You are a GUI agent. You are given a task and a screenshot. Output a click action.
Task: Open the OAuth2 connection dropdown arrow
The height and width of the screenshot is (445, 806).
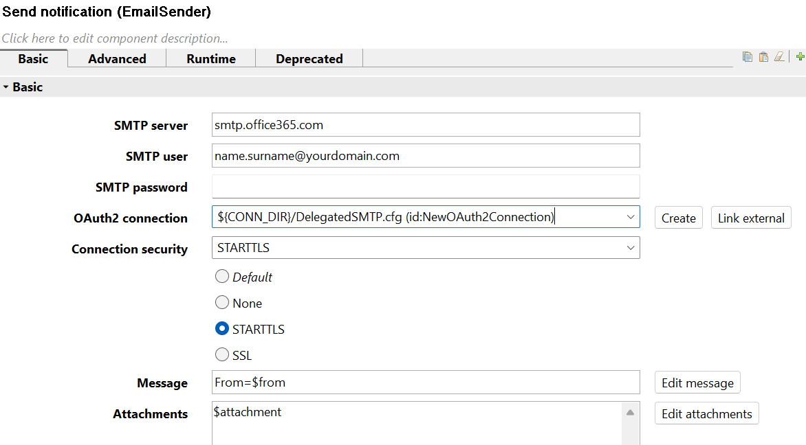point(631,217)
